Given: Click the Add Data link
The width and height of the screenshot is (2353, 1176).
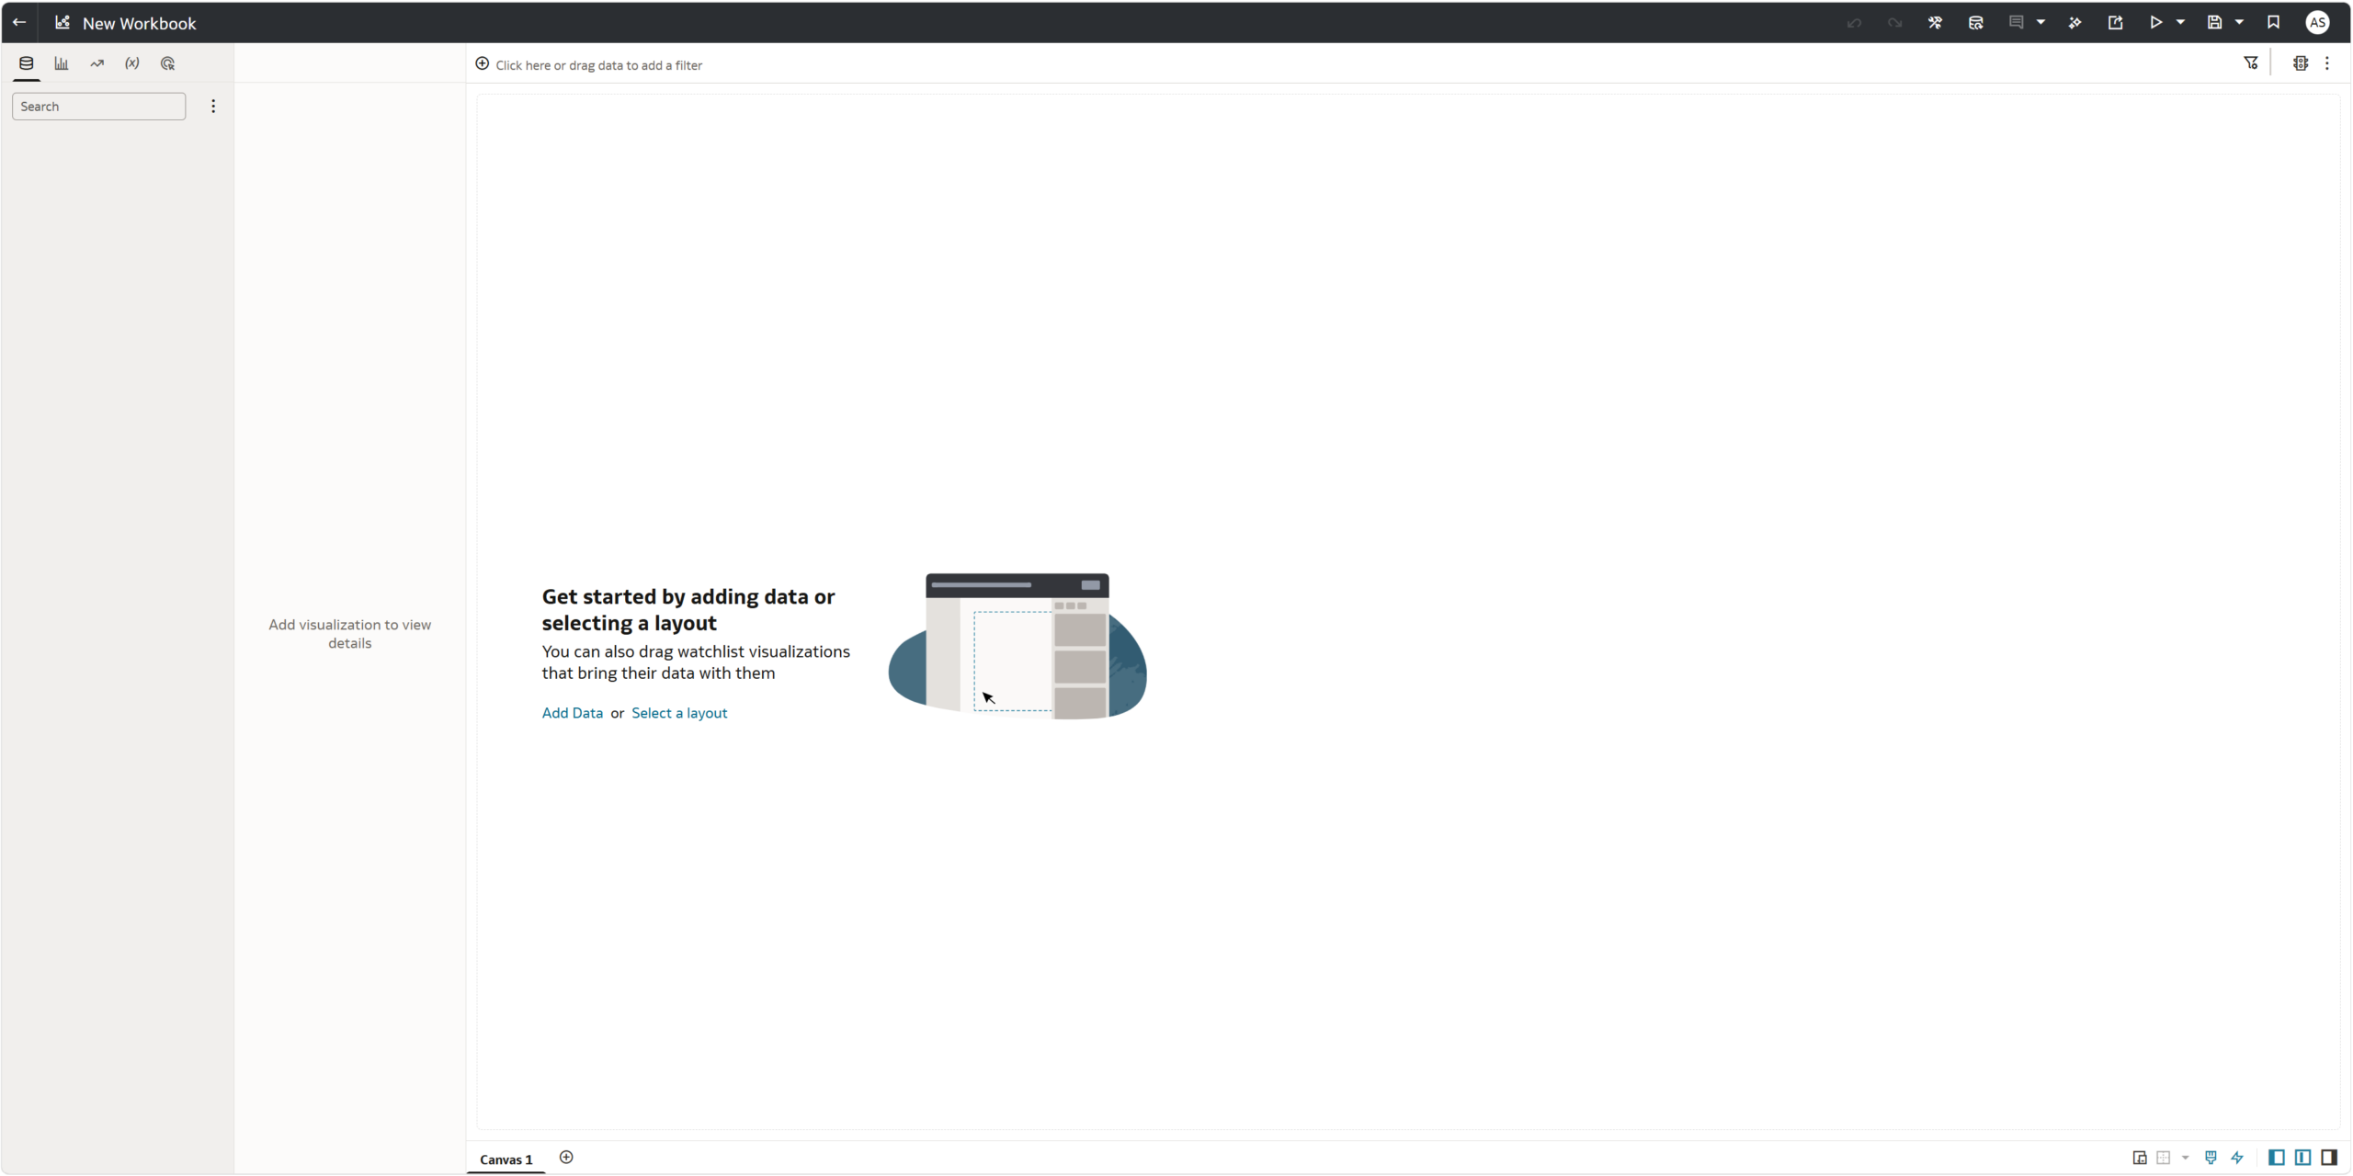Looking at the screenshot, I should (x=573, y=713).
